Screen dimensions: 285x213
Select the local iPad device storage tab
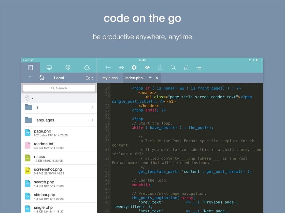pyautogui.click(x=31, y=67)
